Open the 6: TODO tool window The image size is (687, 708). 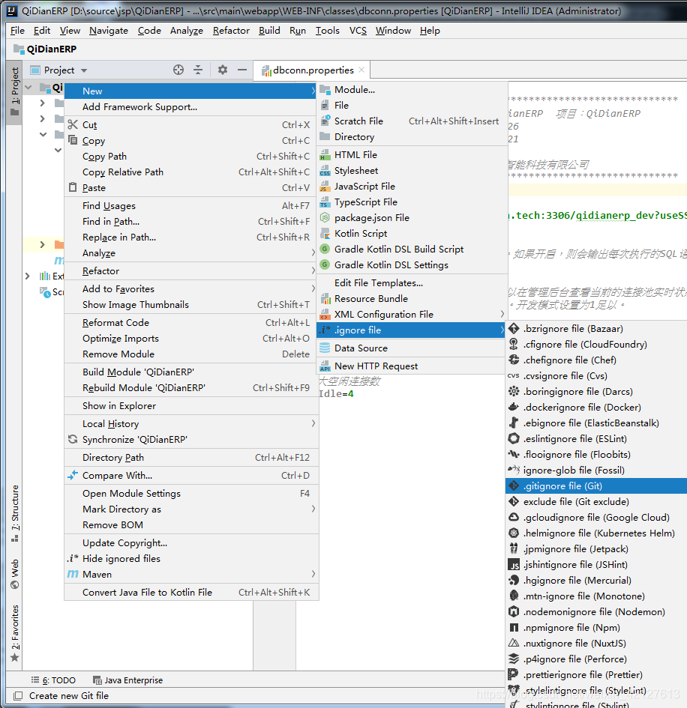point(53,680)
